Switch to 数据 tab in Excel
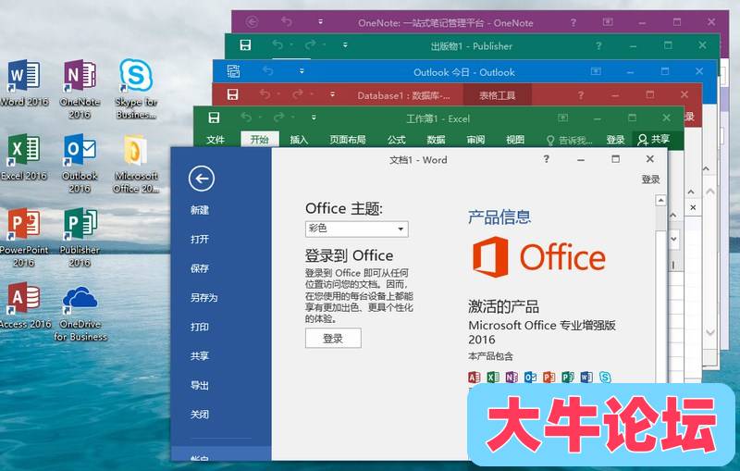This screenshot has height=471, width=740. [x=436, y=140]
